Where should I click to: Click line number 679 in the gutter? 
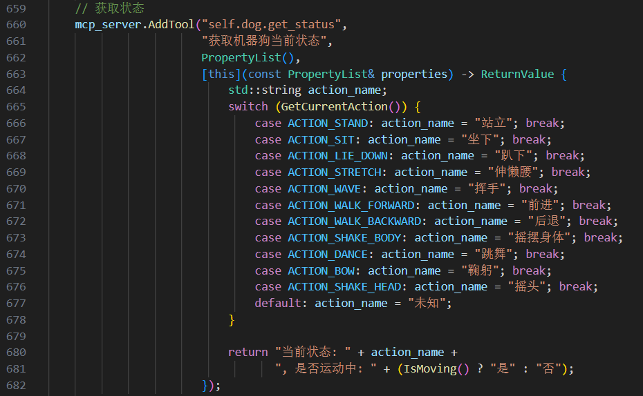tap(15, 336)
